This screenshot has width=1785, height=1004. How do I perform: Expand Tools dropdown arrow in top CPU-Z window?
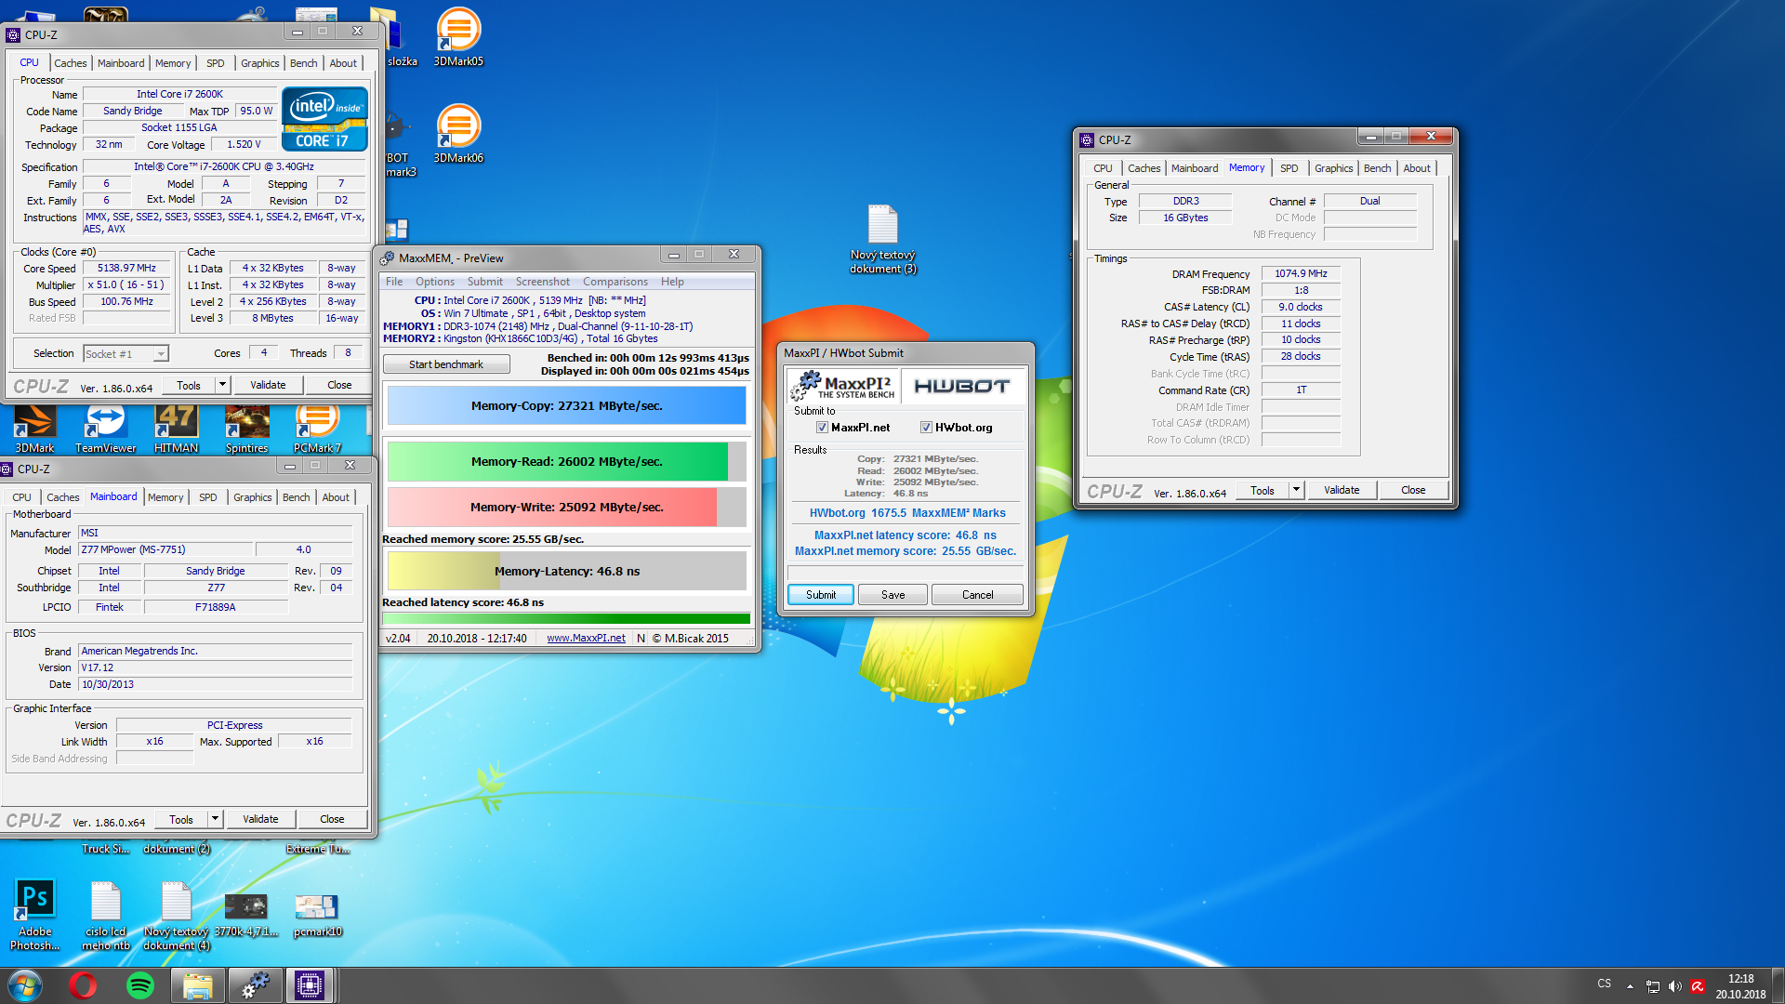tap(222, 385)
